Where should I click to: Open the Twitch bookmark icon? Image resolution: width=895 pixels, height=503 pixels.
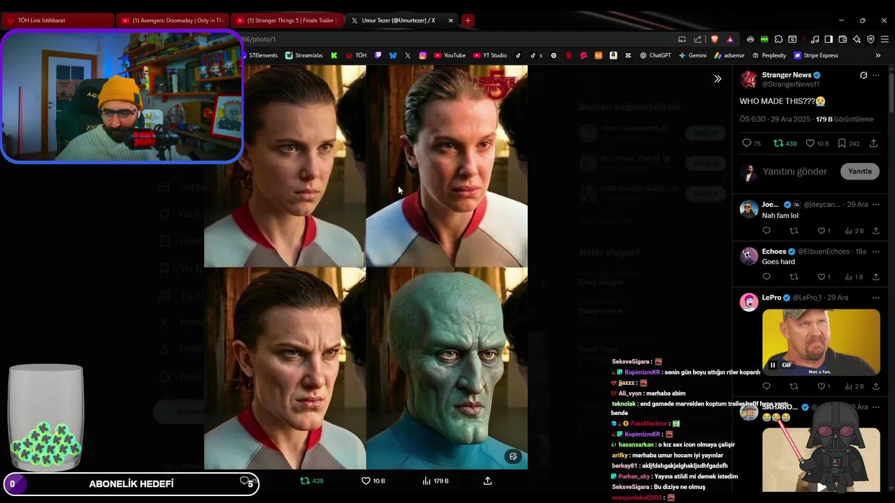378,55
